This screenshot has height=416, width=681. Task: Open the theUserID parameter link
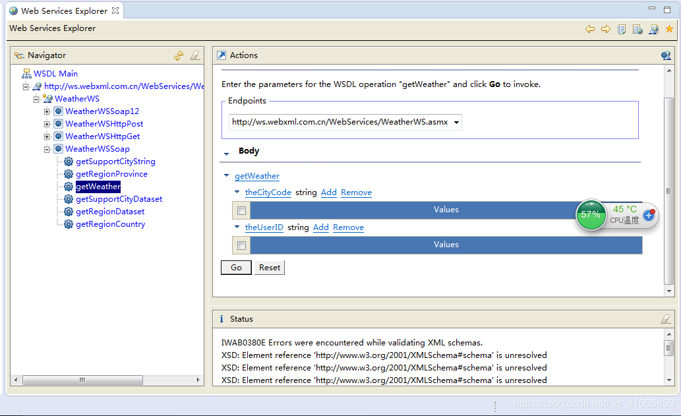click(x=264, y=227)
